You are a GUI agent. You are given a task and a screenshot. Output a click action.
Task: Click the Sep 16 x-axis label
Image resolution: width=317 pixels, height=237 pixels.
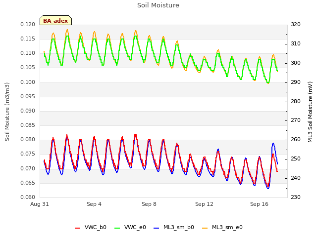259,204
